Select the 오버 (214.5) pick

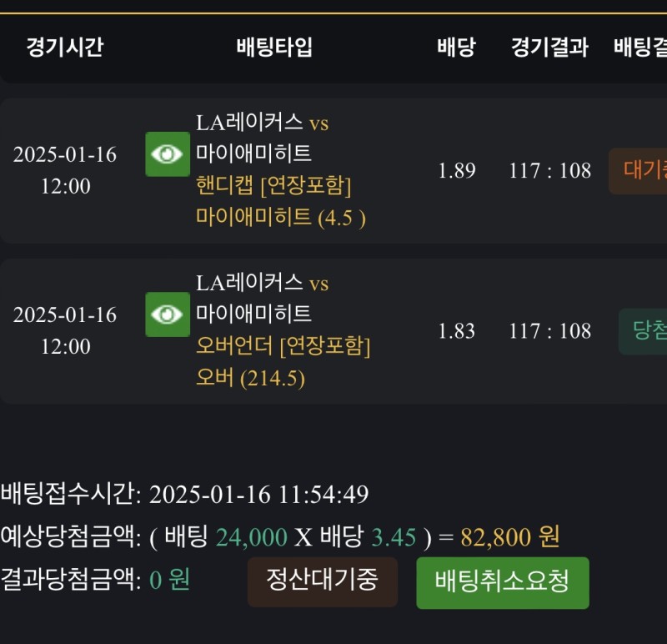tap(250, 378)
